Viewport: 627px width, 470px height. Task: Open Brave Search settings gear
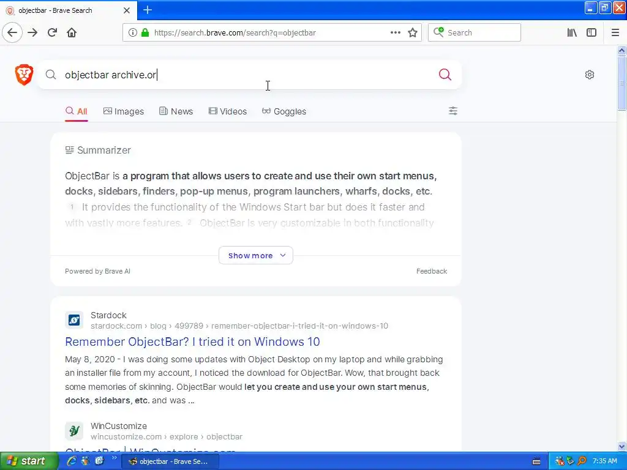pyautogui.click(x=590, y=75)
